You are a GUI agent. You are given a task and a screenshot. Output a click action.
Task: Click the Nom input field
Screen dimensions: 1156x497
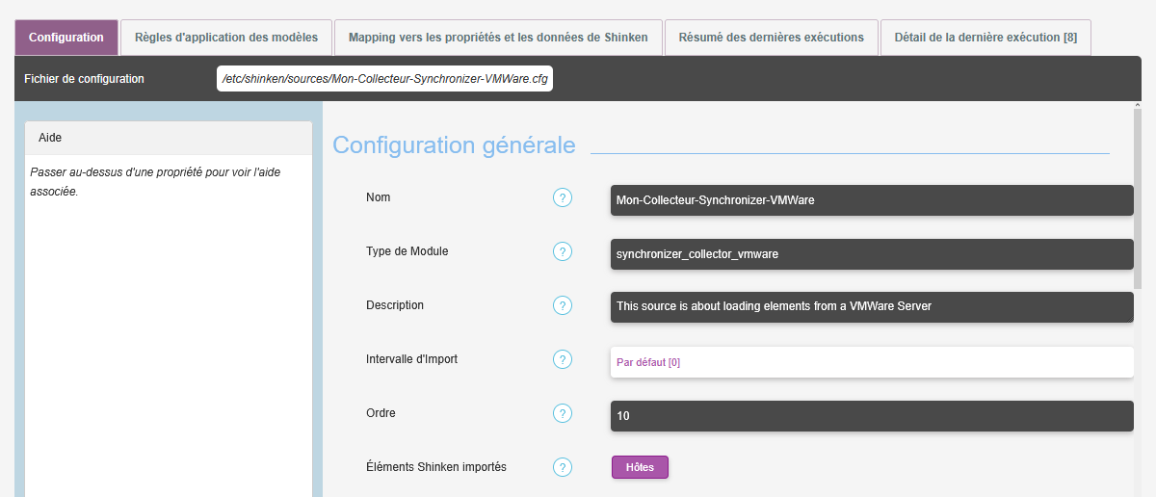tap(871, 200)
